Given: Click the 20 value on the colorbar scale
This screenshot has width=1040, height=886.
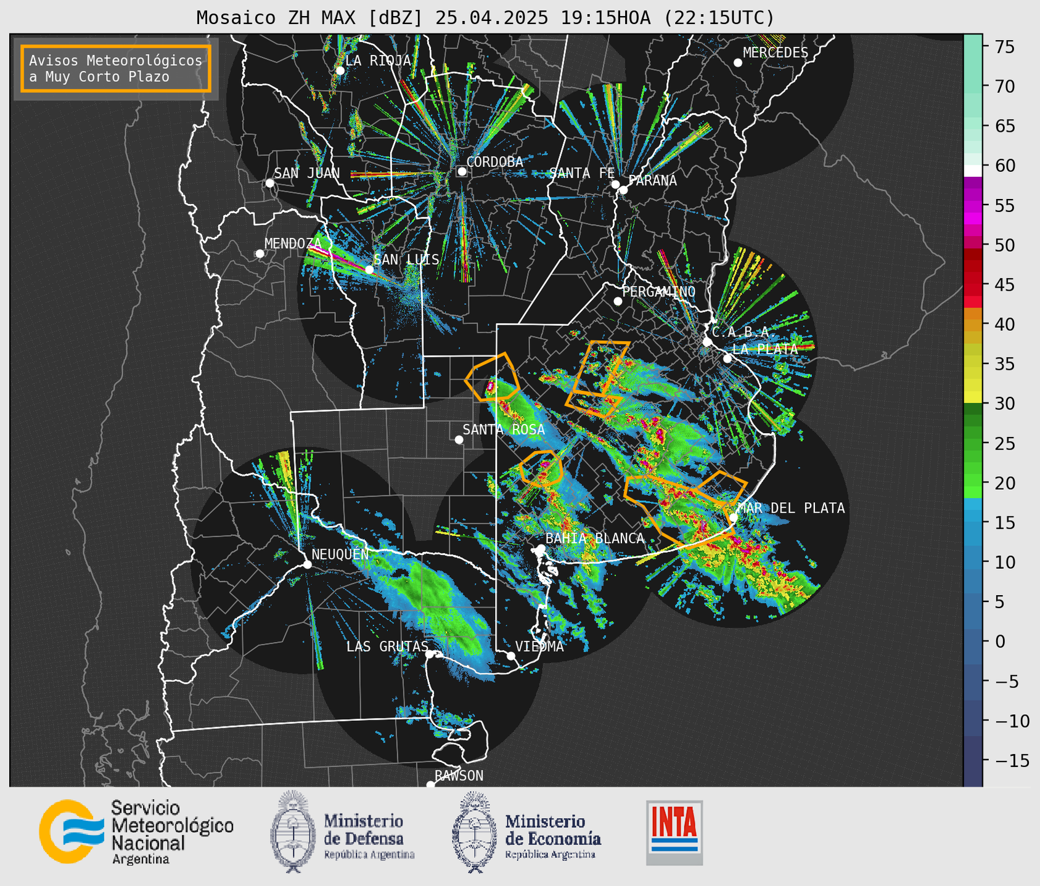Looking at the screenshot, I should click(1004, 483).
